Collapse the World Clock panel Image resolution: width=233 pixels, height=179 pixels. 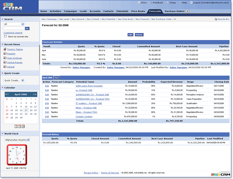coord(3,134)
